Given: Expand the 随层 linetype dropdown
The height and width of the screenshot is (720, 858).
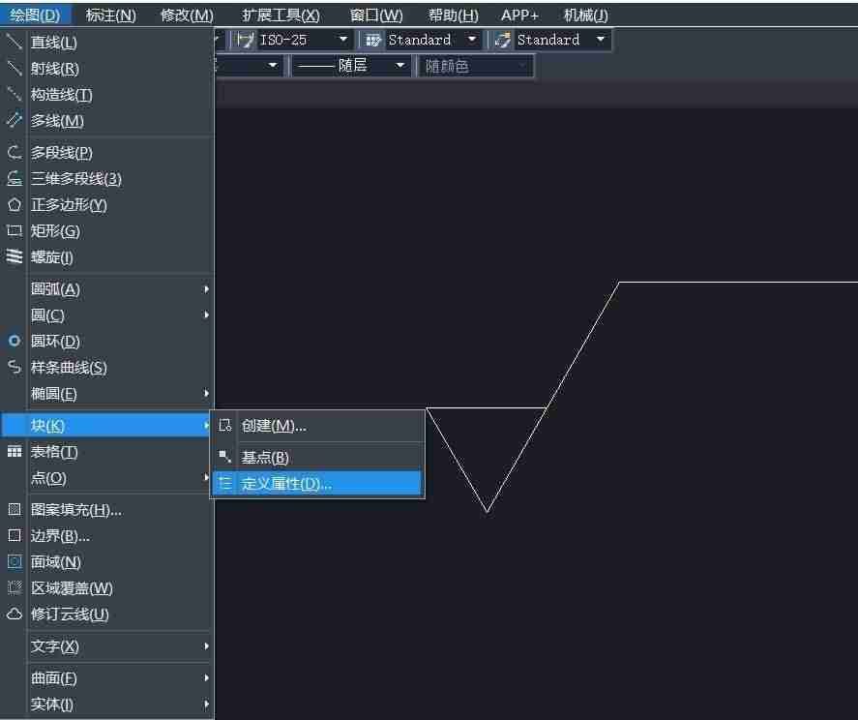Looking at the screenshot, I should [x=351, y=66].
